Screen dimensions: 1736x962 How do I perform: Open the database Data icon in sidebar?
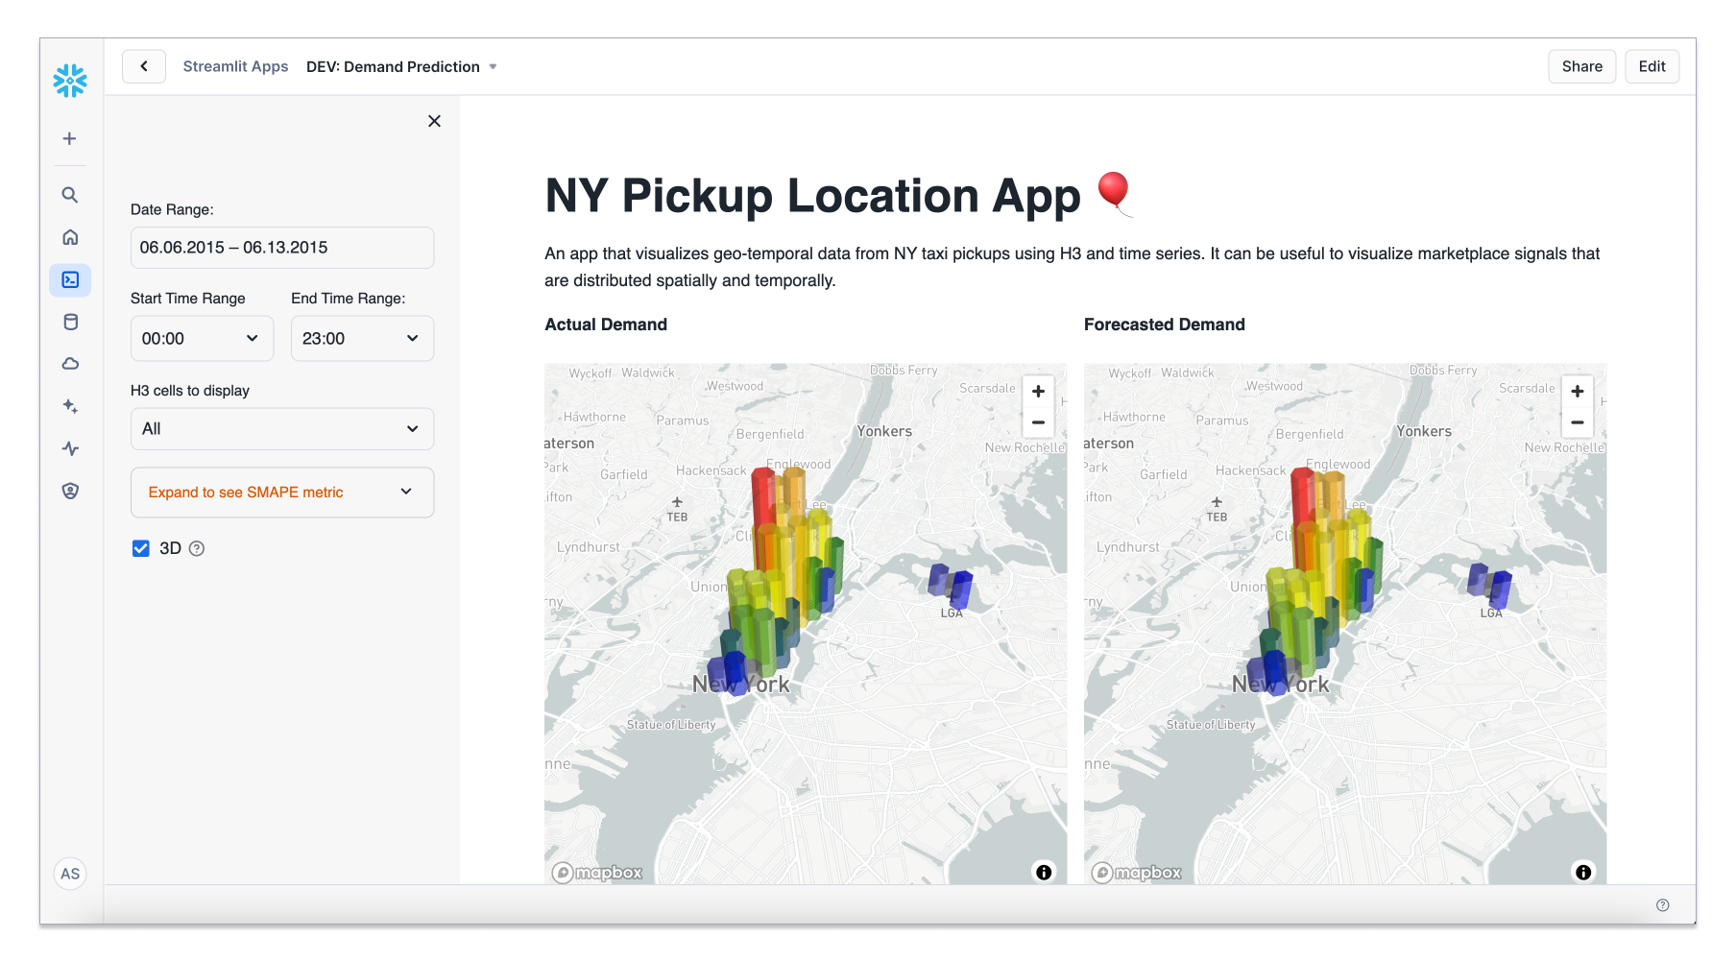(x=70, y=322)
